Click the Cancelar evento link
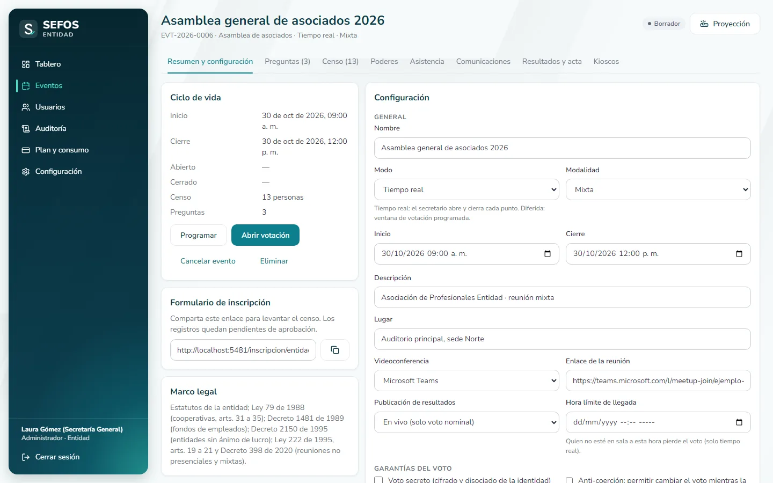 click(x=208, y=261)
